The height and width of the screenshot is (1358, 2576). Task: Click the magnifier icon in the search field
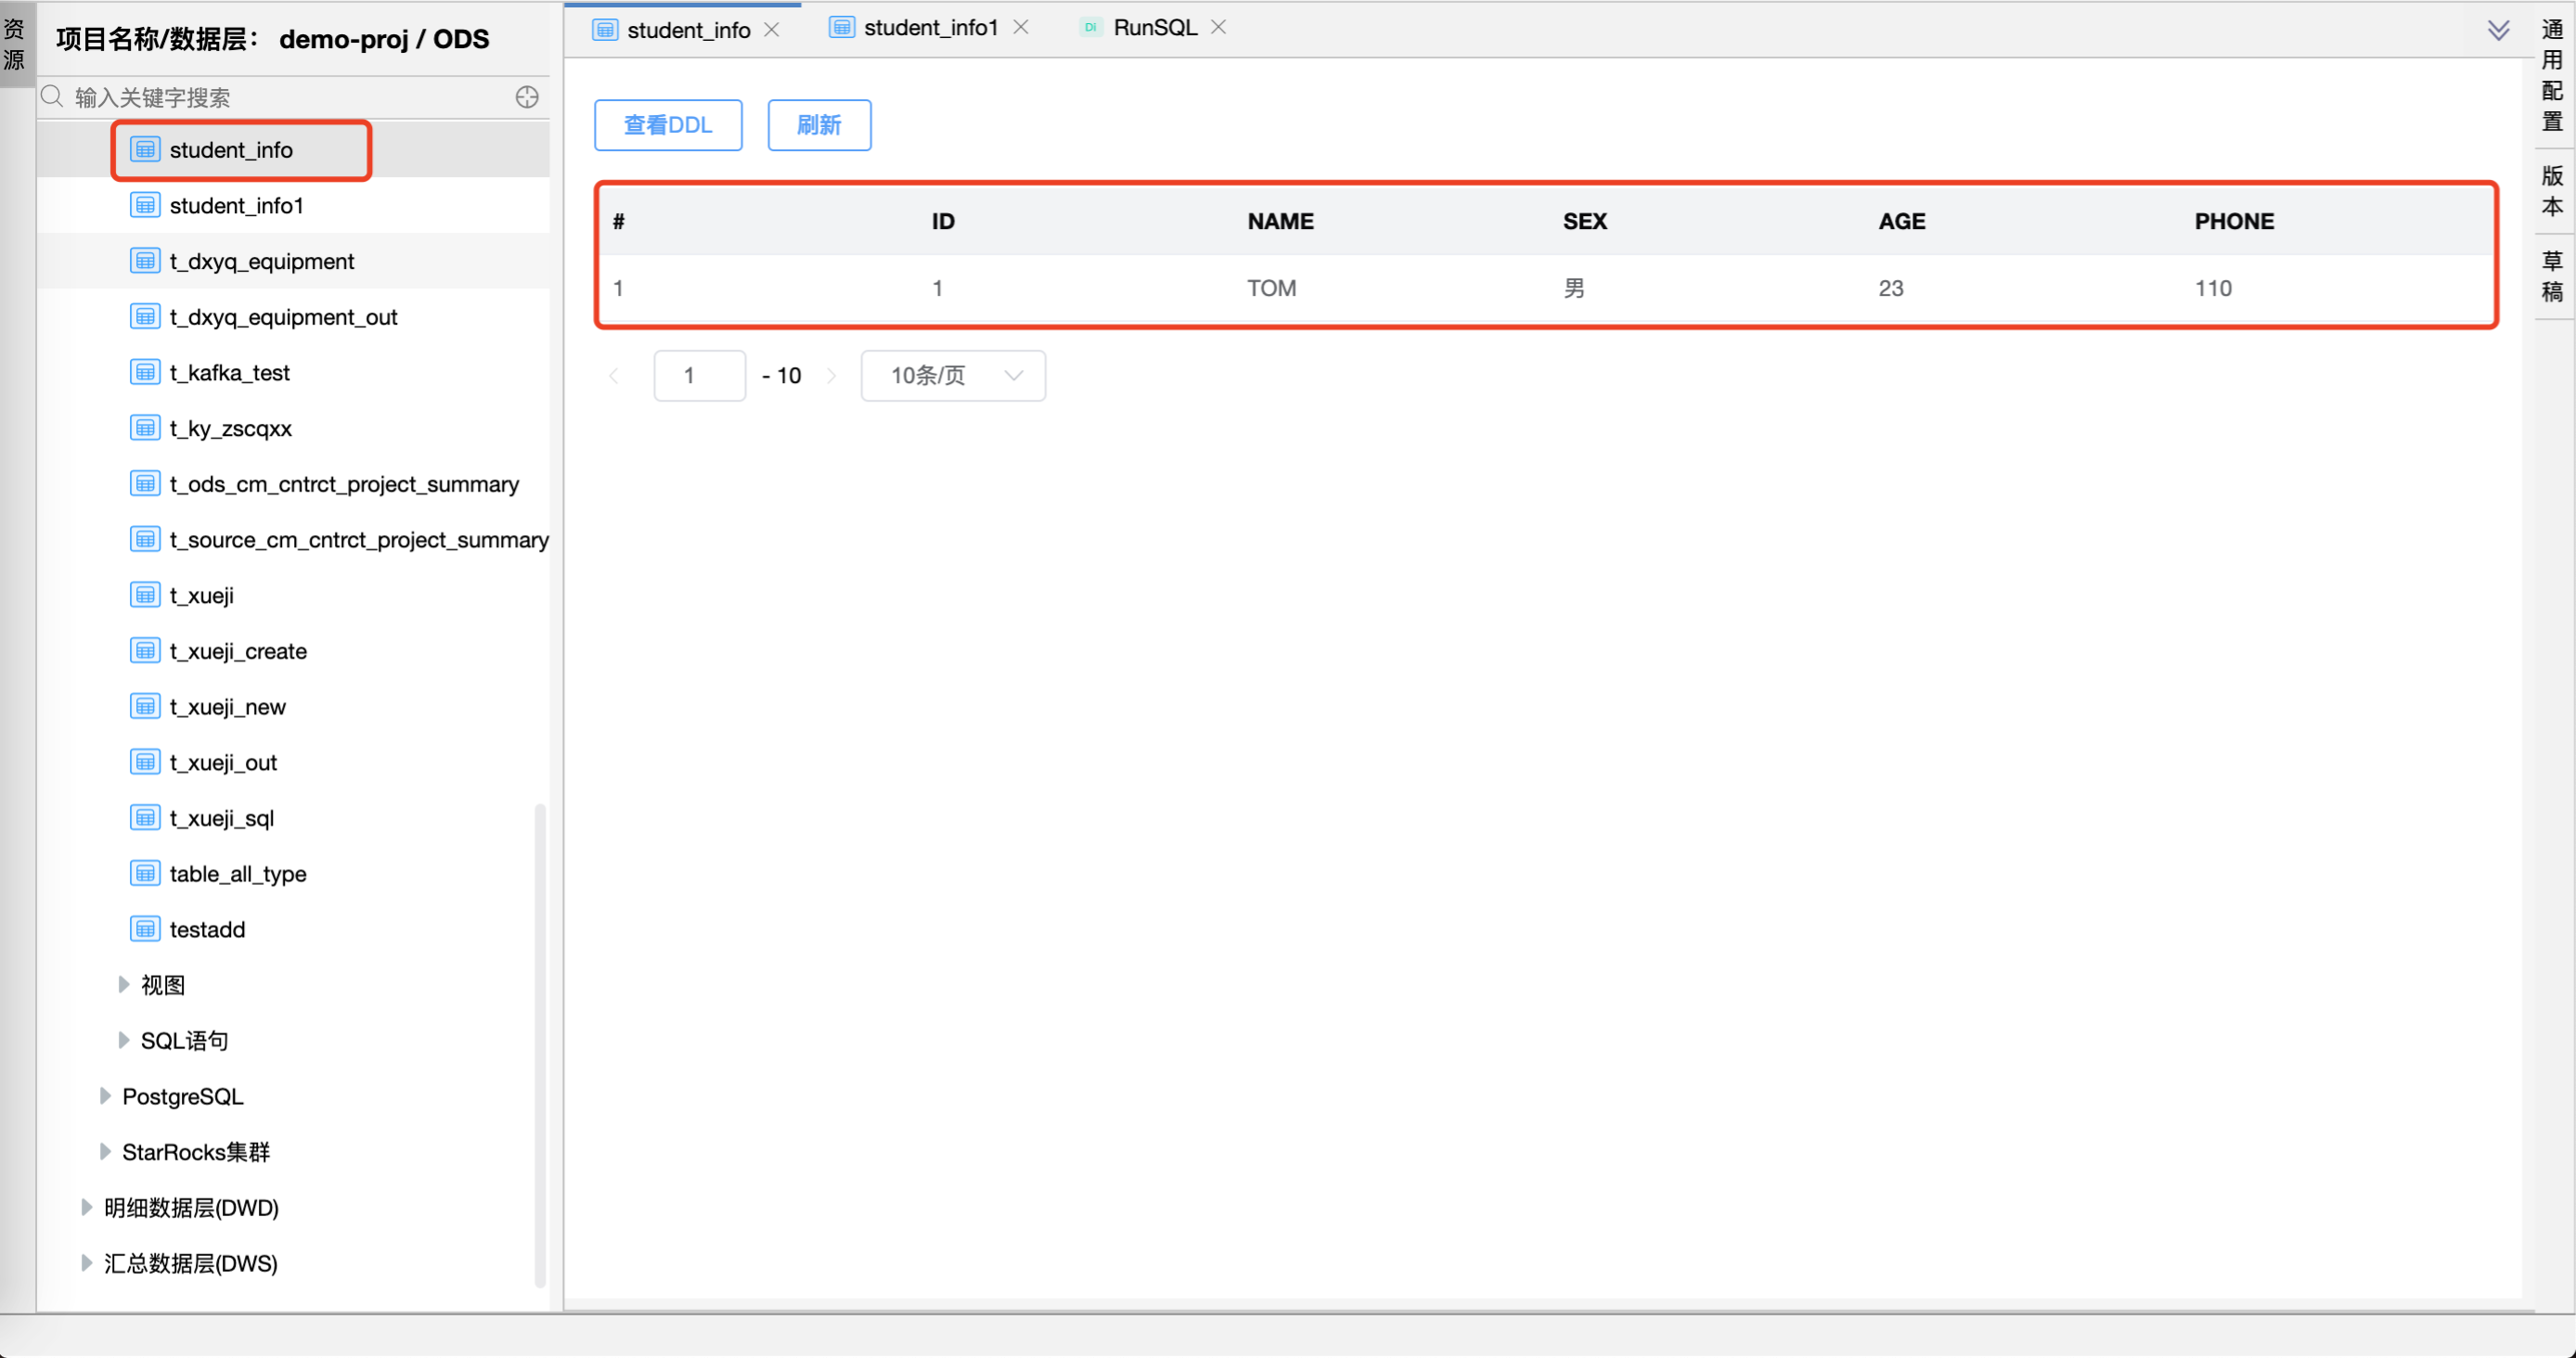pos(51,96)
